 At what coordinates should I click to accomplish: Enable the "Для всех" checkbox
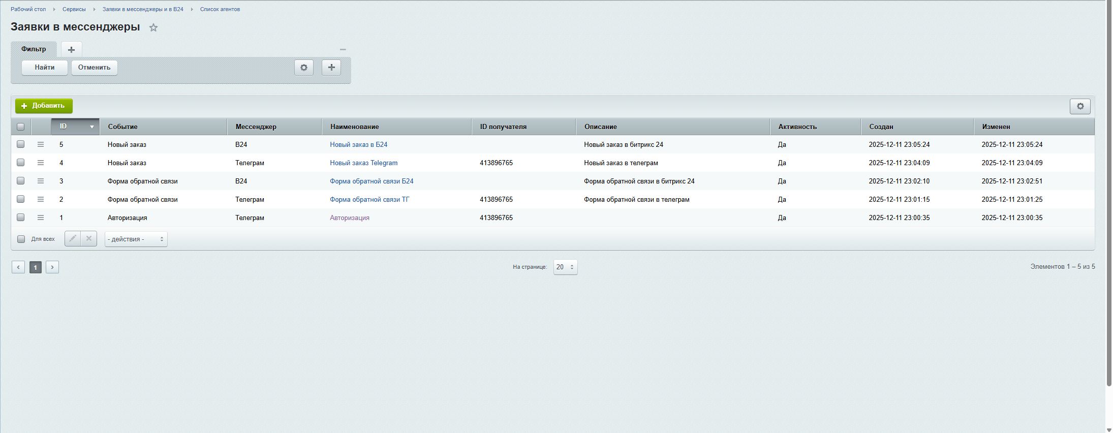coord(21,239)
